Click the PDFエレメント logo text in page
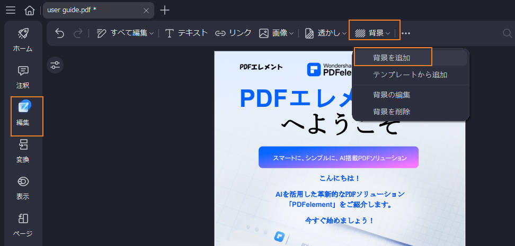This screenshot has height=246, width=515. coord(261,67)
